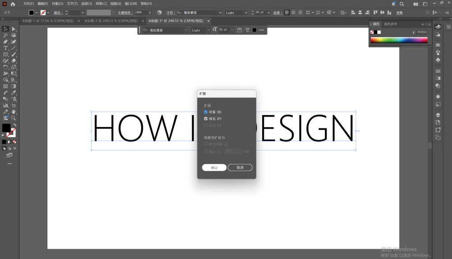
Task: Click the hex color value field 231815
Action: [422, 32]
